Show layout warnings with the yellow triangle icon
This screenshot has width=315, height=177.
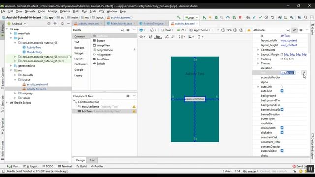pos(249,30)
